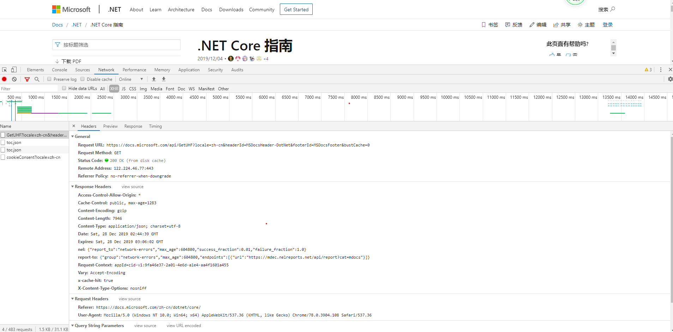Open the DevTools three-dot menu
Screen dimensions: 673x332
point(661,70)
